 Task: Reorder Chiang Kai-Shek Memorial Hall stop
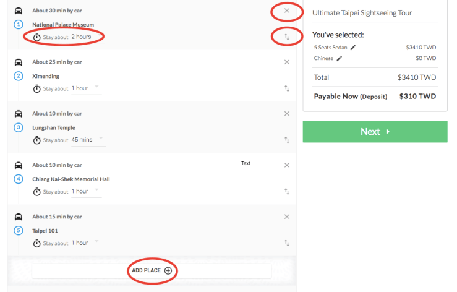286,192
